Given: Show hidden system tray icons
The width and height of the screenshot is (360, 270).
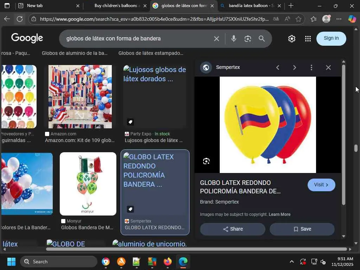Looking at the screenshot, I should click(x=291, y=262).
